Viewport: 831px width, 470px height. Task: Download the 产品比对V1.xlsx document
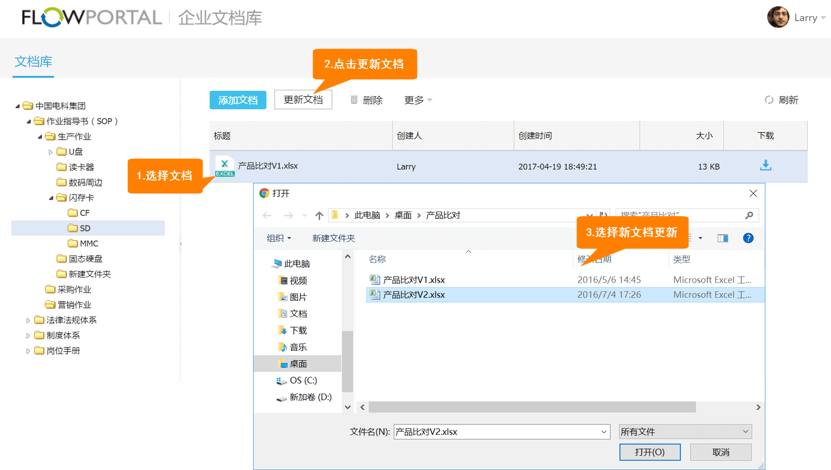pos(765,165)
